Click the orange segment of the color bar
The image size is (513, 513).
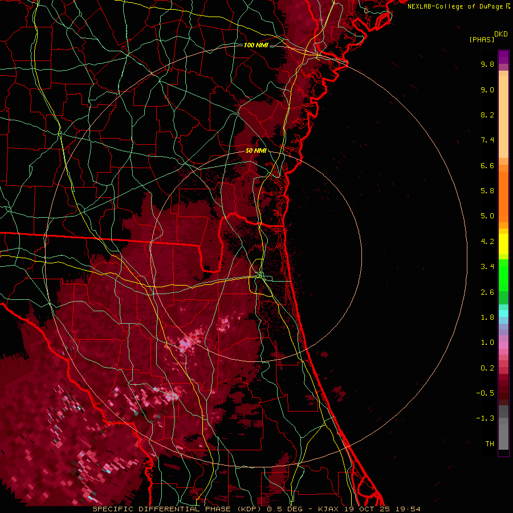click(x=503, y=196)
